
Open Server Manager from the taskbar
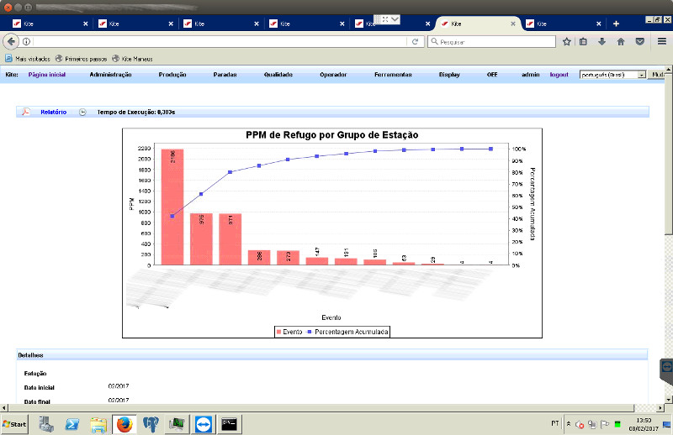pyautogui.click(x=46, y=424)
